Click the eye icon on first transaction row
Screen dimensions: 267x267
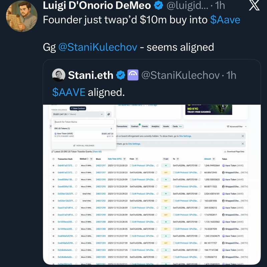53,166
